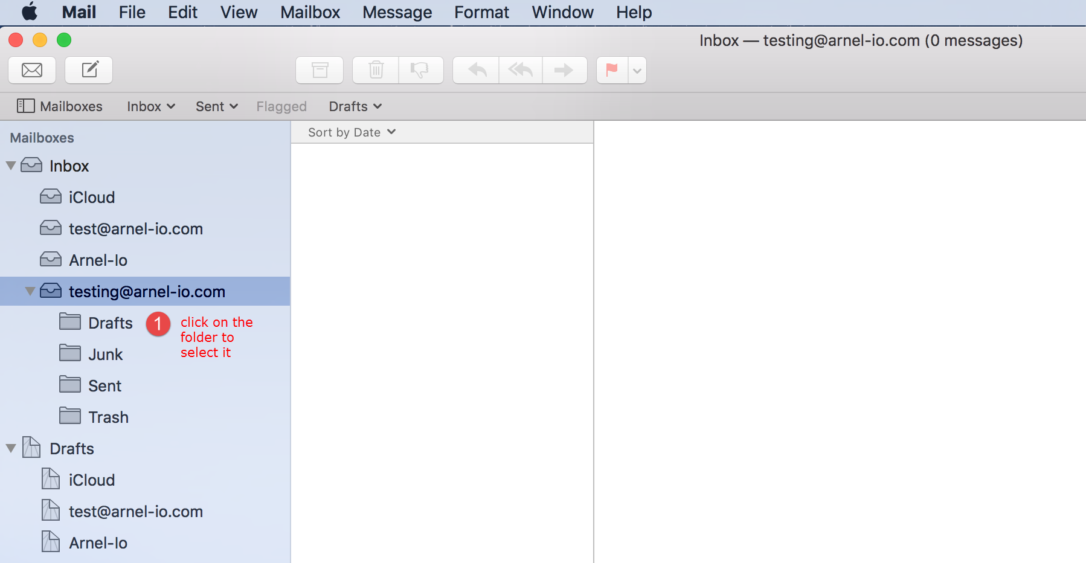Click the Reply arrow icon
Image resolution: width=1086 pixels, height=563 pixels.
(477, 70)
